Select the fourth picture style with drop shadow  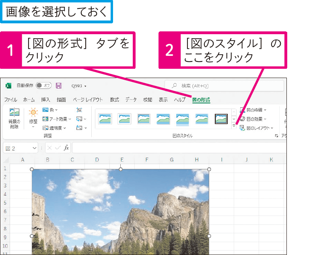pos(163,119)
